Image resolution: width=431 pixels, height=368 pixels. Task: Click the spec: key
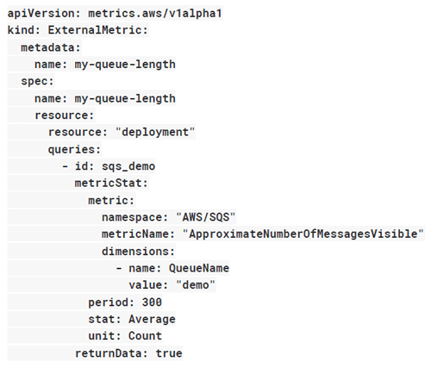[37, 81]
